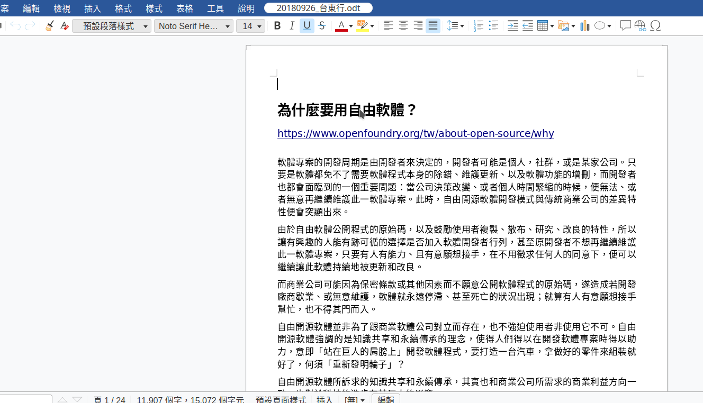
Task: Open the 表格 menu
Action: click(x=185, y=8)
